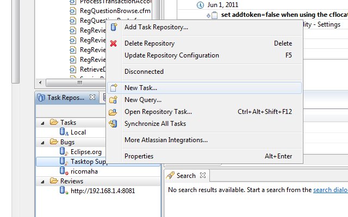Screen dimensions: 348x217
Task: Click the Add Task Repository icon
Action: point(114,27)
